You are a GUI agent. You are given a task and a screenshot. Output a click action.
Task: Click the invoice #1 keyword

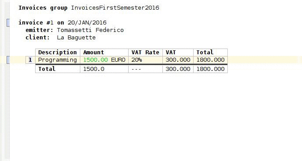coord(36,23)
